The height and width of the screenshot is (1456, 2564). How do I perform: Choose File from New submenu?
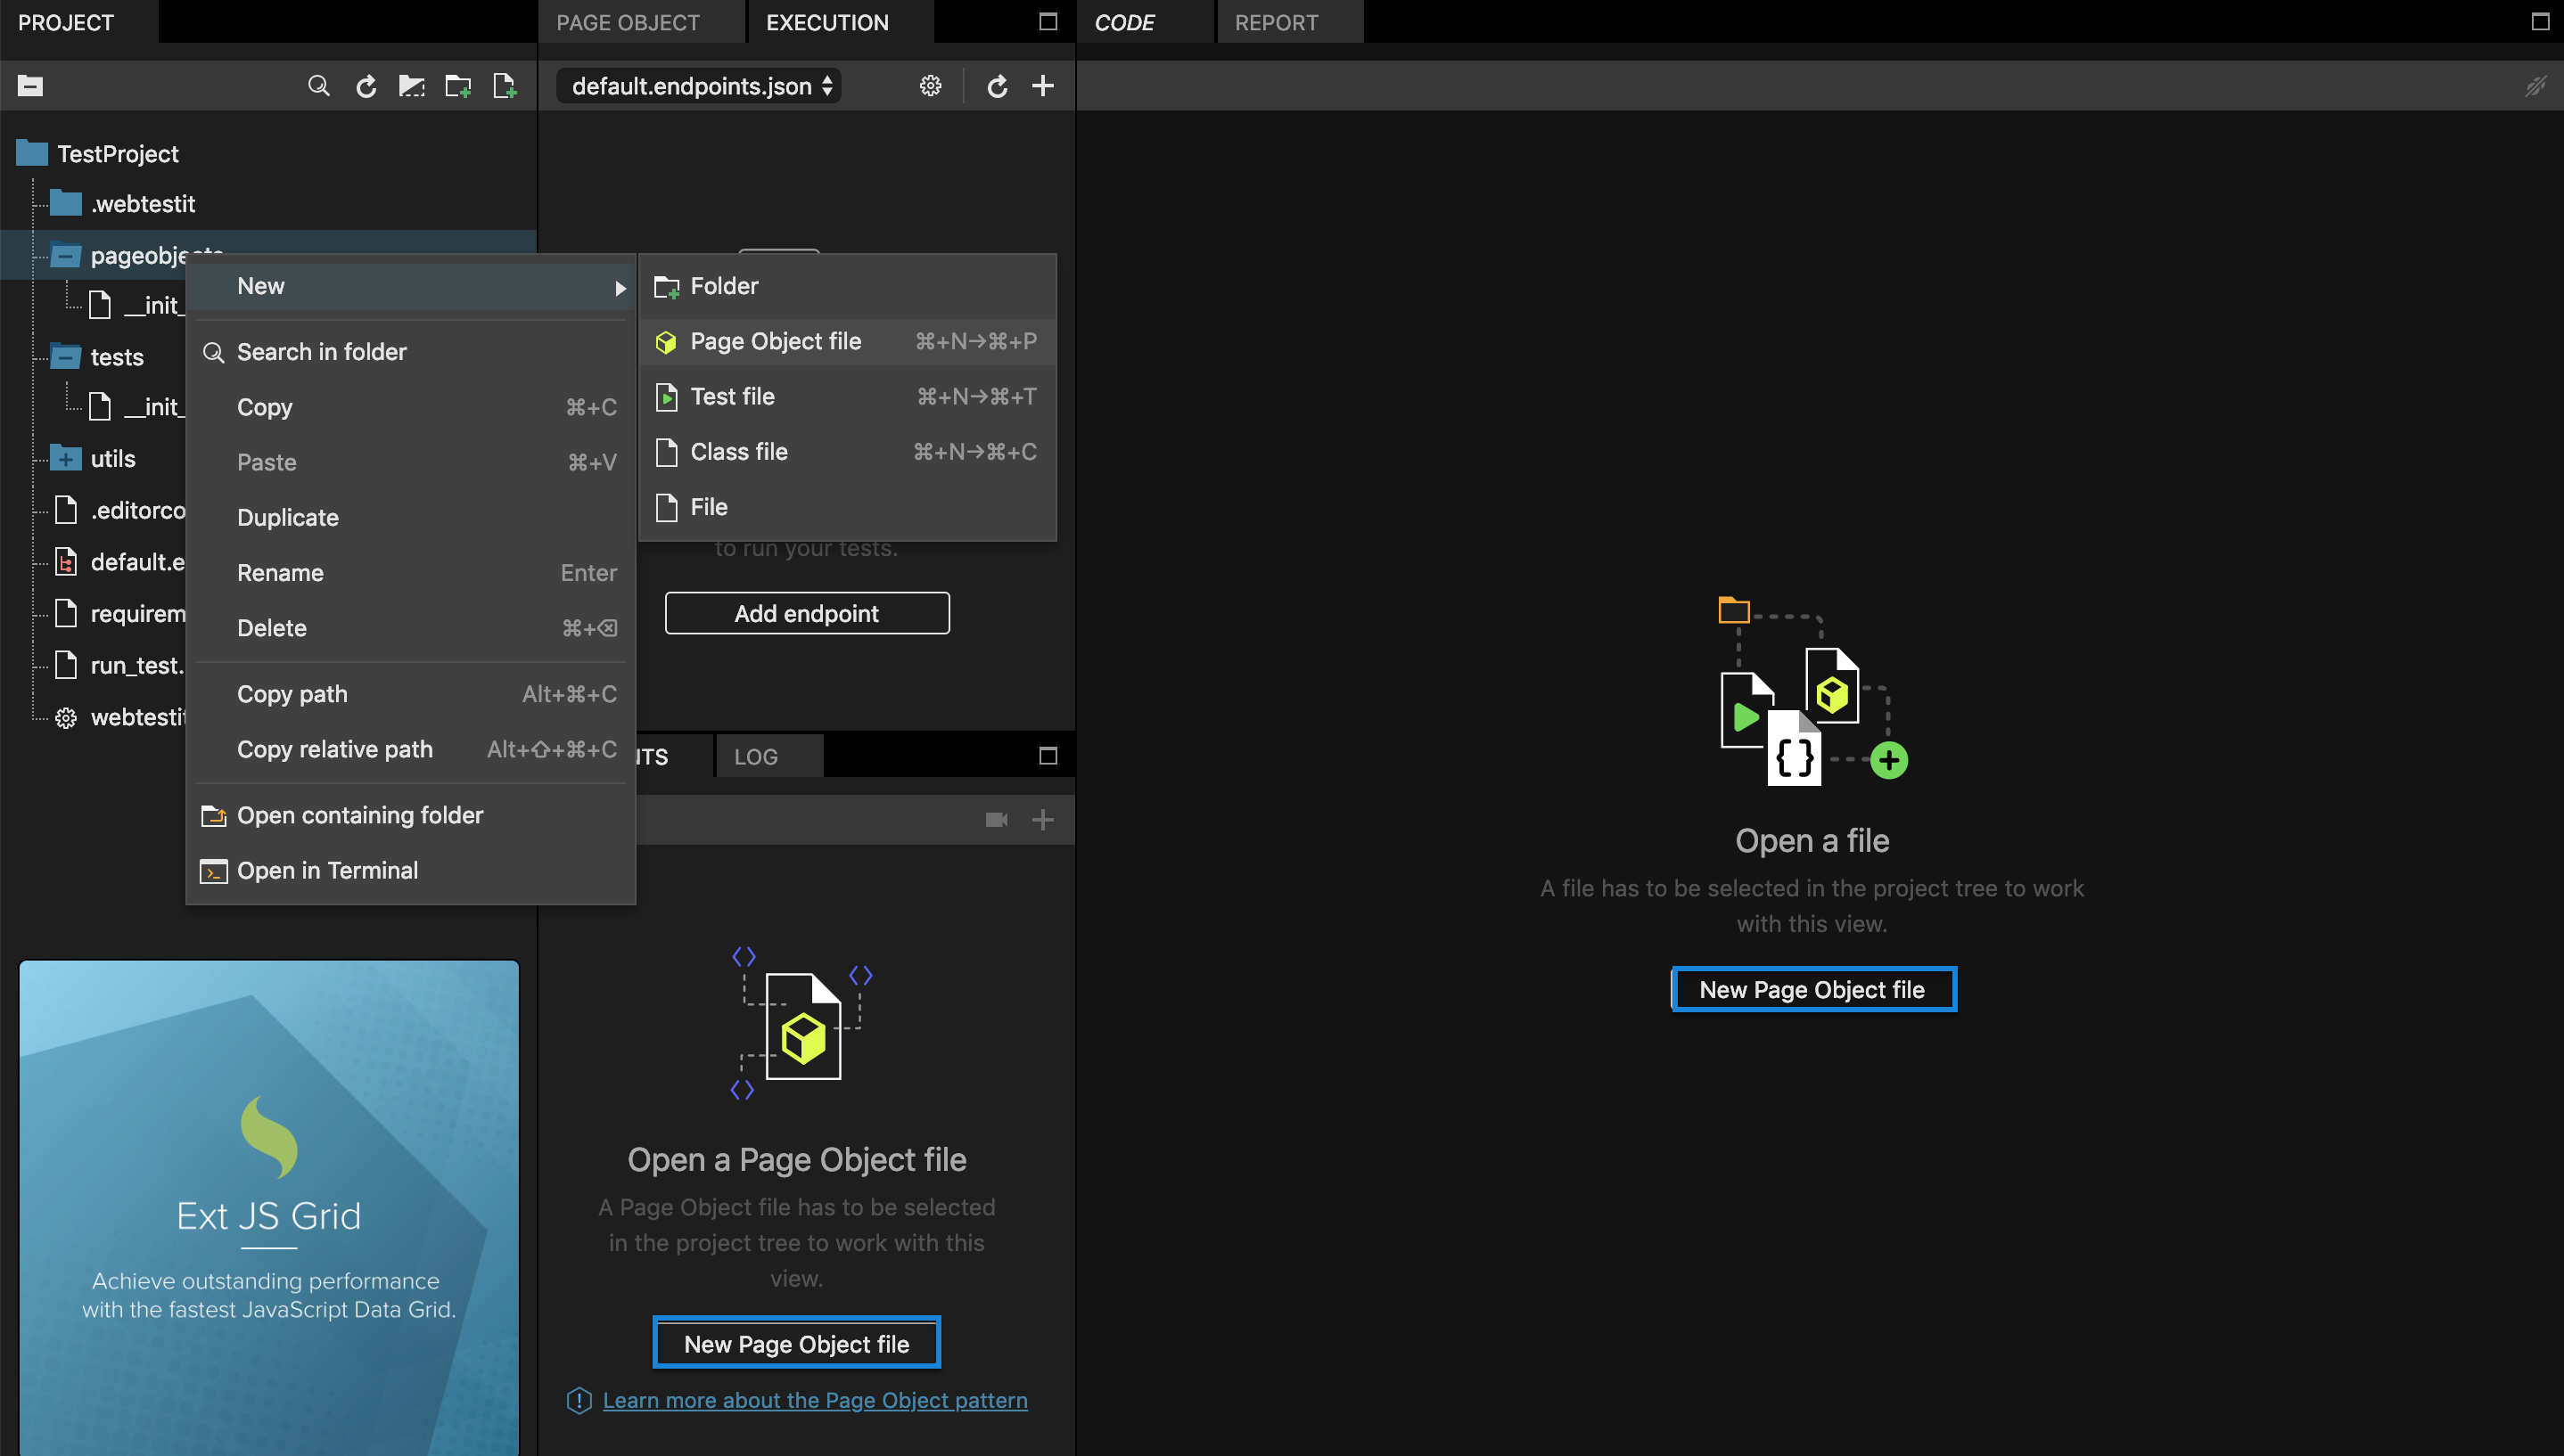(847, 507)
